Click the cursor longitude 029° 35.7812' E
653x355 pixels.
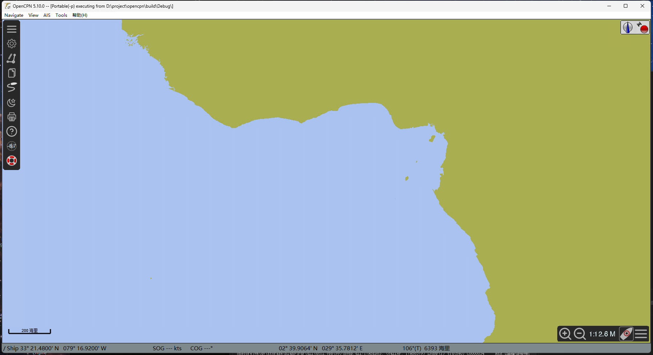click(x=342, y=348)
